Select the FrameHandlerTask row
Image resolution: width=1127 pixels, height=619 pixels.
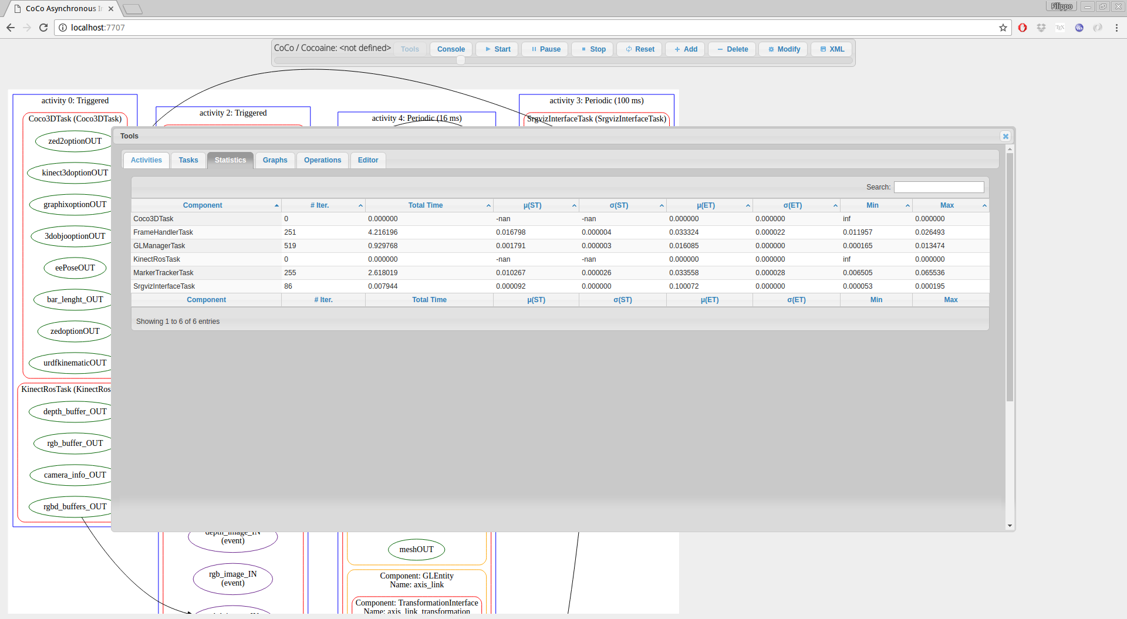[560, 232]
